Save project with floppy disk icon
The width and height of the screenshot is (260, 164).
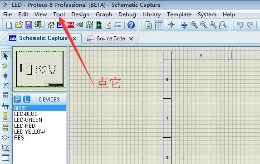tap(29, 25)
